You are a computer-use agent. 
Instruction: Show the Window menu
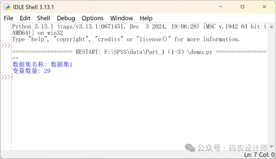[x=122, y=18]
